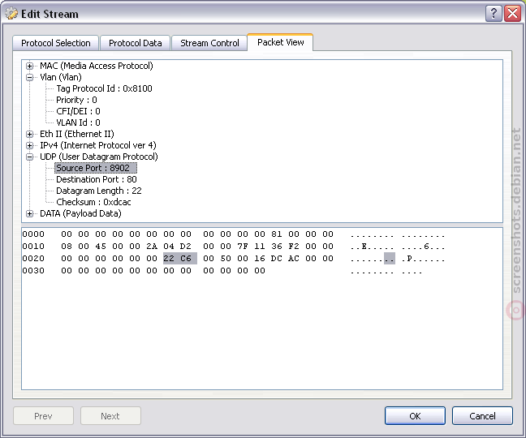Click hex byte 7F in row 0010
Image resolution: width=526 pixels, height=438 pixels.
[243, 247]
